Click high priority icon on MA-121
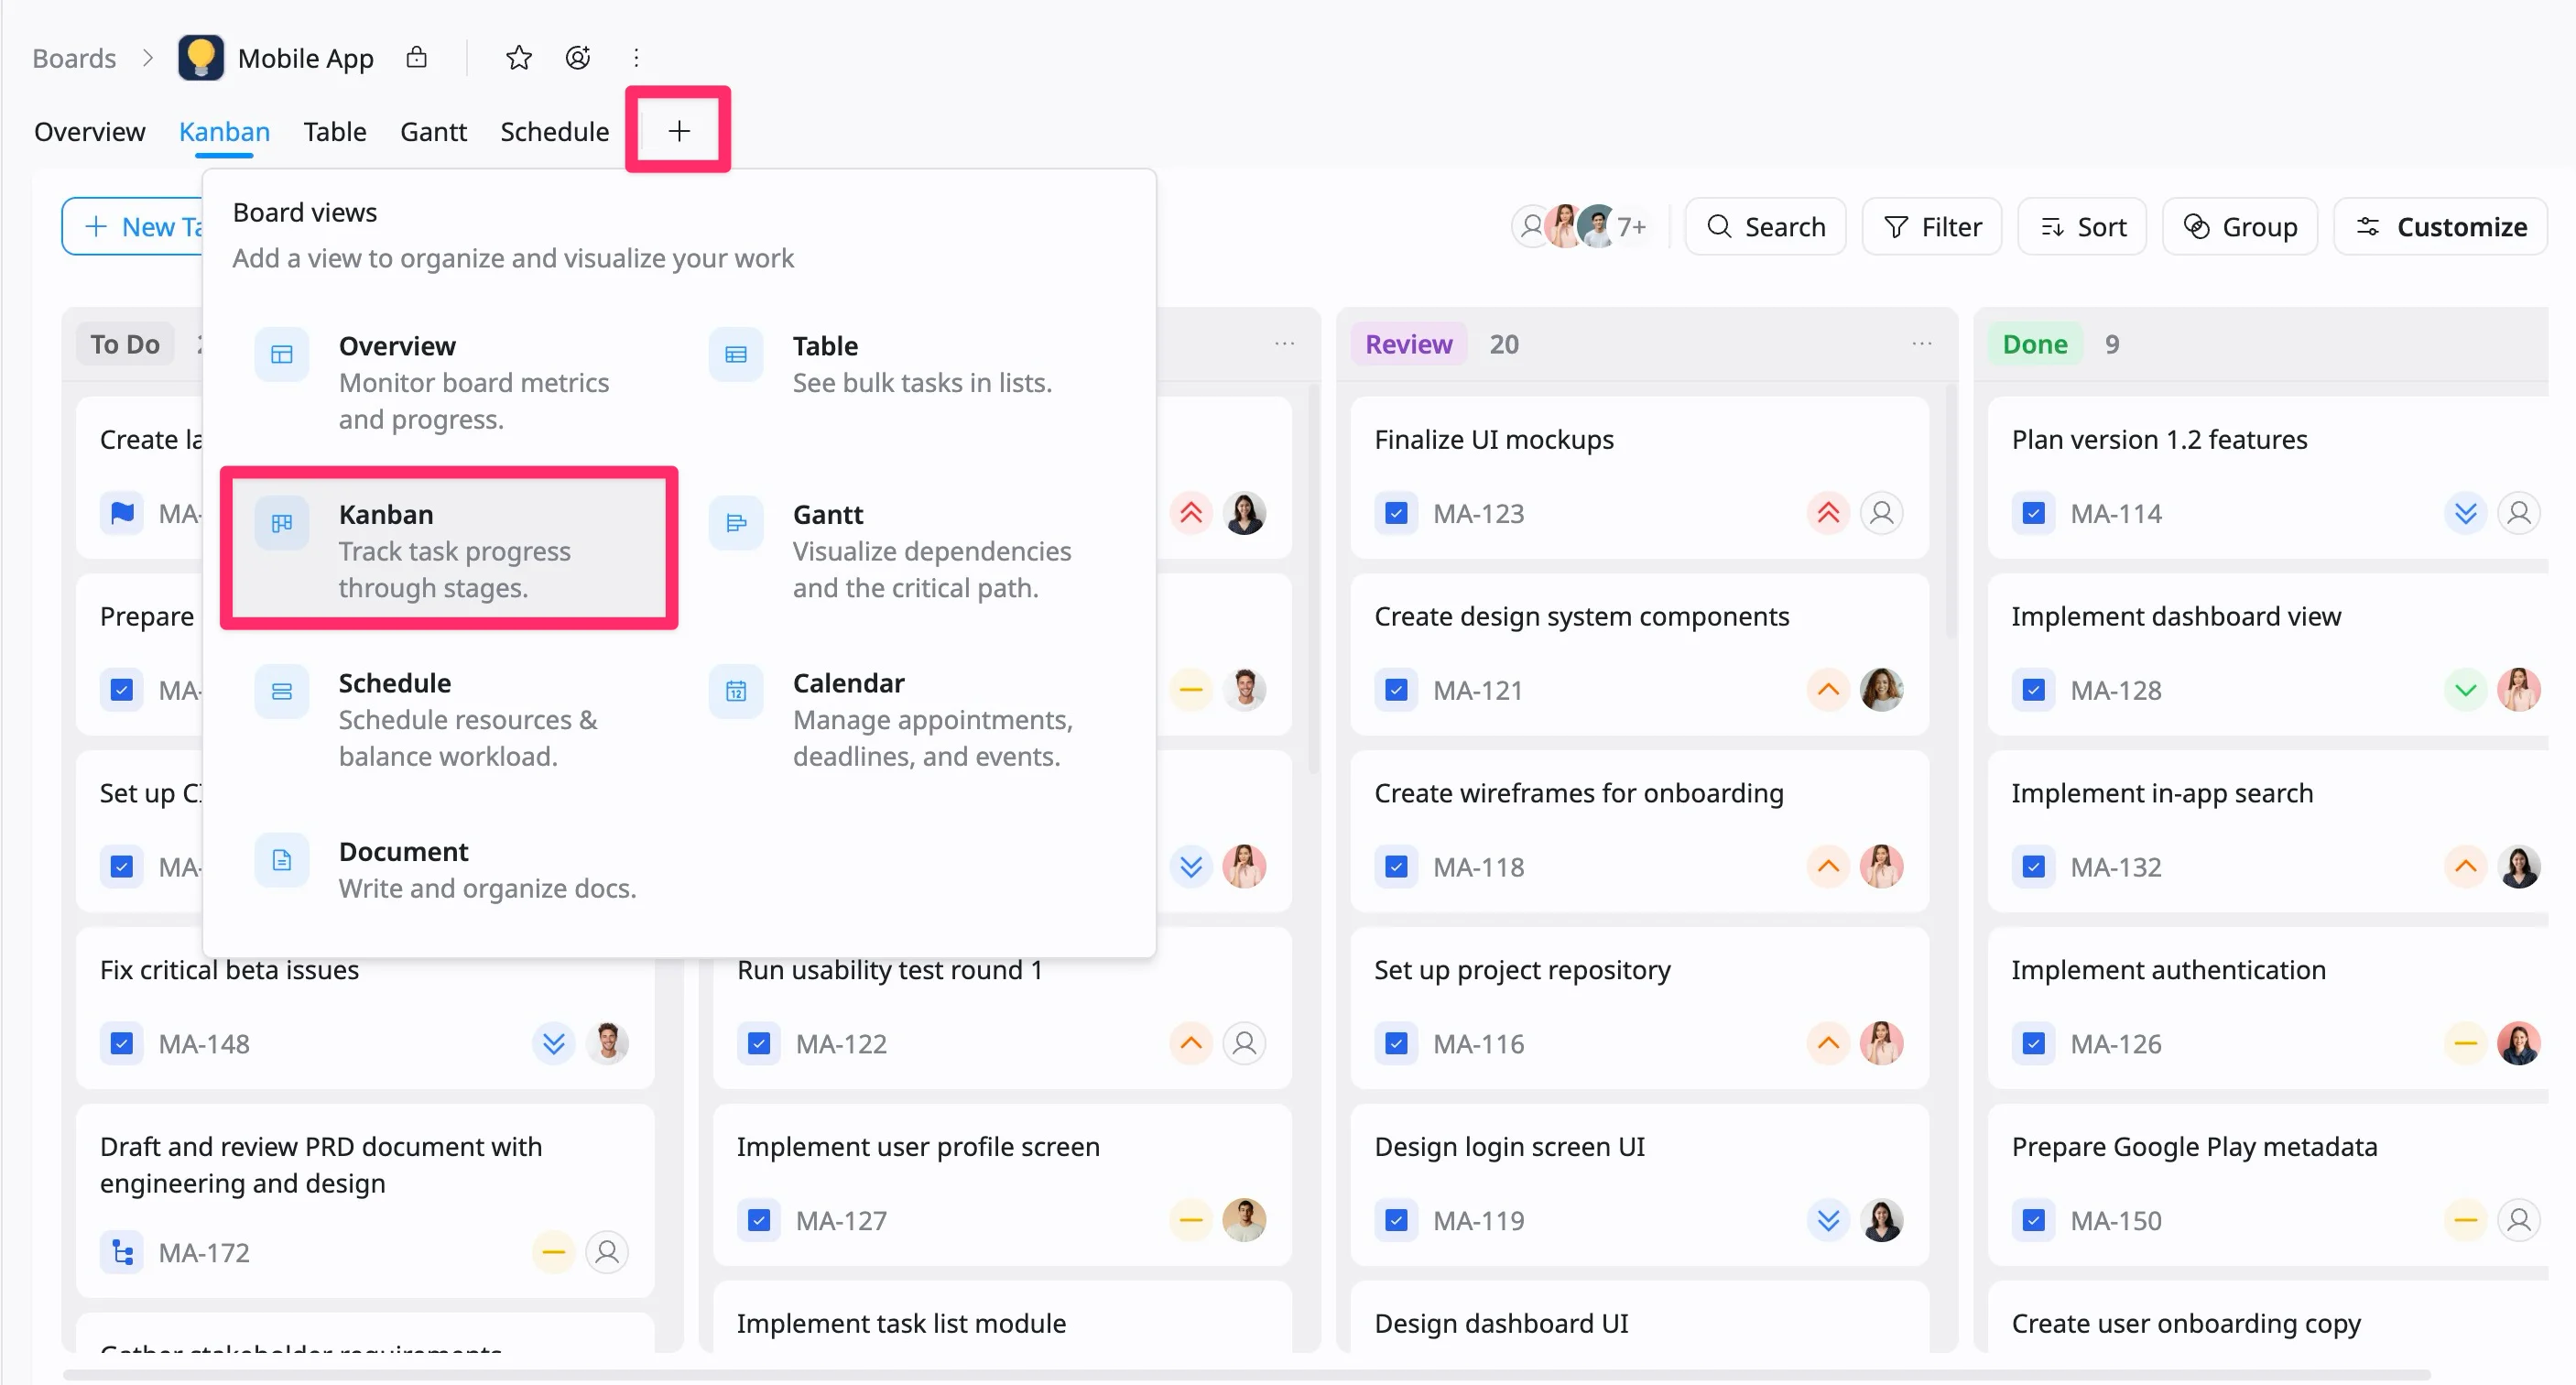This screenshot has height=1385, width=2576. click(1828, 690)
